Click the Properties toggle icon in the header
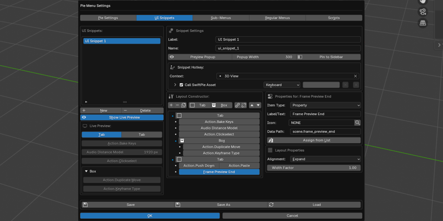Screen dimensions: 443x221 tap(270, 96)
